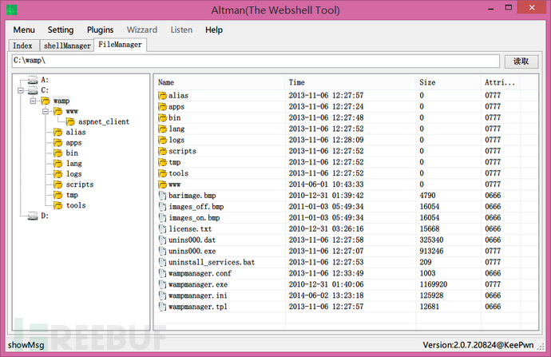This screenshot has height=357, width=551.
Task: Click the barimage.bmp file icon
Action: click(162, 196)
